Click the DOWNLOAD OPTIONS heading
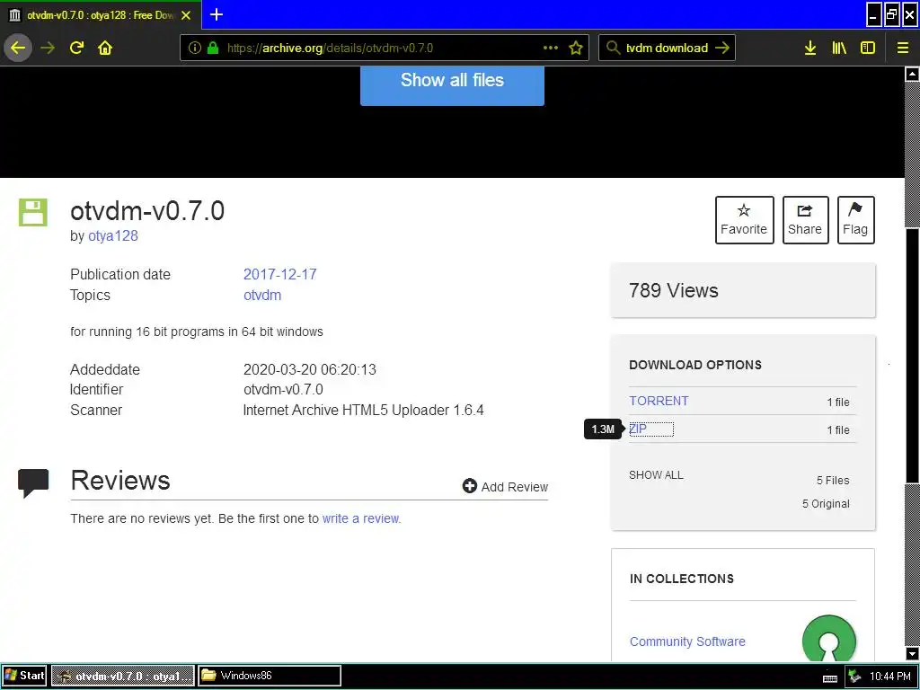This screenshot has width=920, height=690. coord(695,365)
